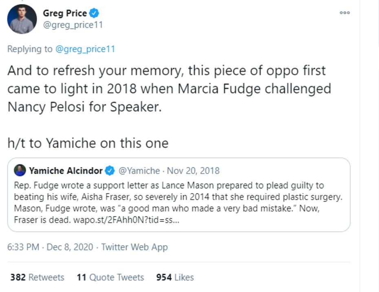
Task: View the 382 Retweets list
Action: [x=37, y=277]
